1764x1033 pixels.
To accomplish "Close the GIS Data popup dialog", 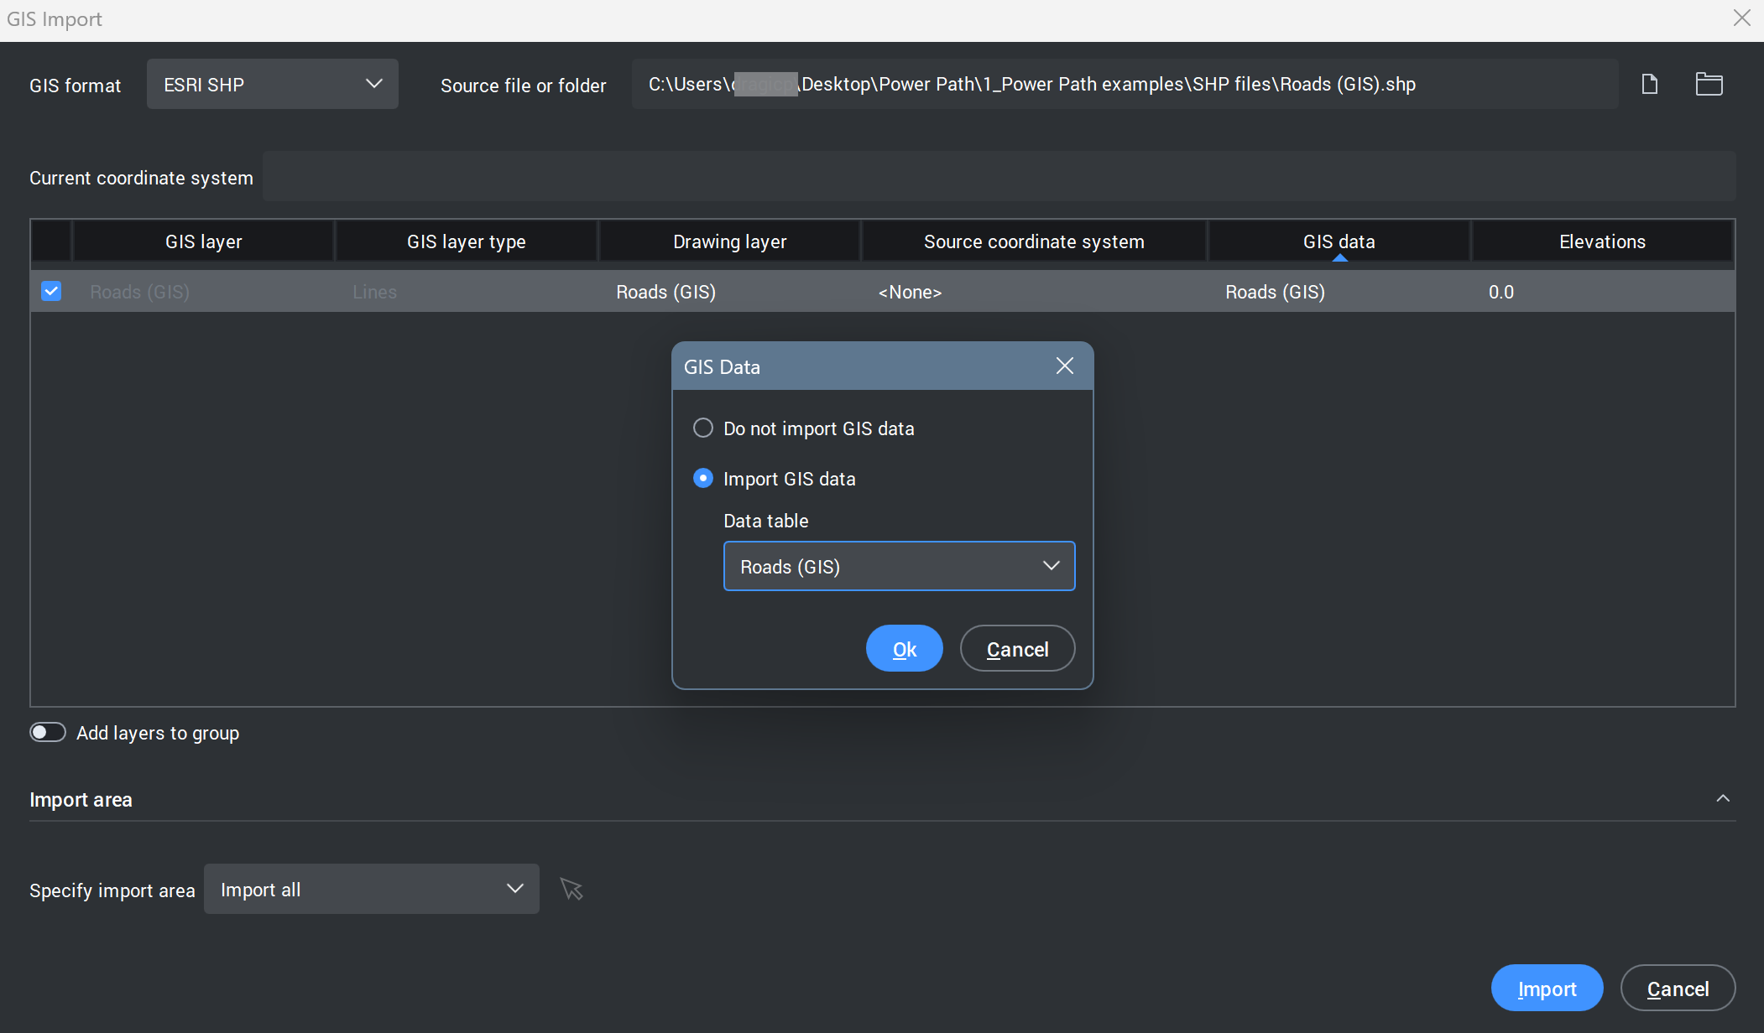I will [x=1064, y=366].
